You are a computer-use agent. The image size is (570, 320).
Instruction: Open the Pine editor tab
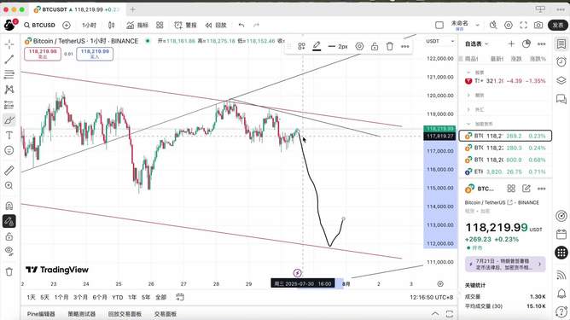[x=41, y=314]
